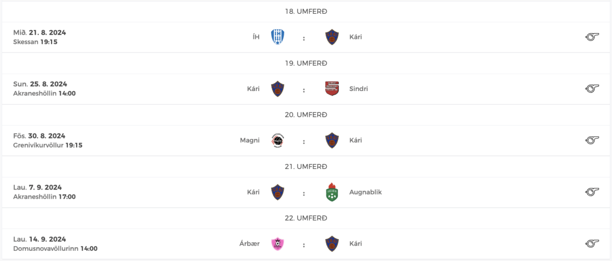Click Kári crest in Sindri match

pyautogui.click(x=278, y=89)
